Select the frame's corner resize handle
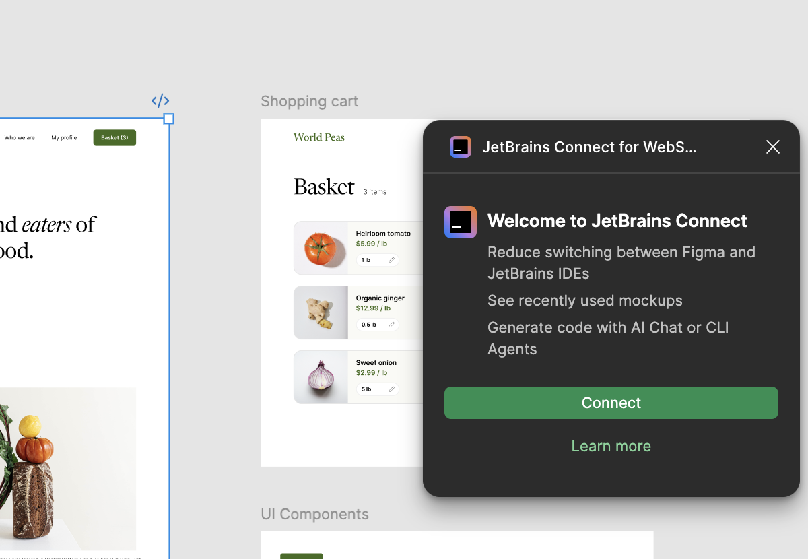Viewport: 808px width, 559px height. pyautogui.click(x=169, y=119)
